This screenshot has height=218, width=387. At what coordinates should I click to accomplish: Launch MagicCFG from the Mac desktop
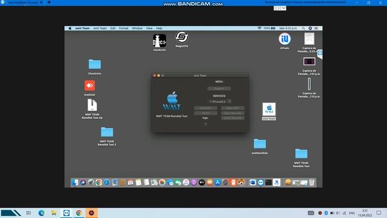tap(182, 37)
